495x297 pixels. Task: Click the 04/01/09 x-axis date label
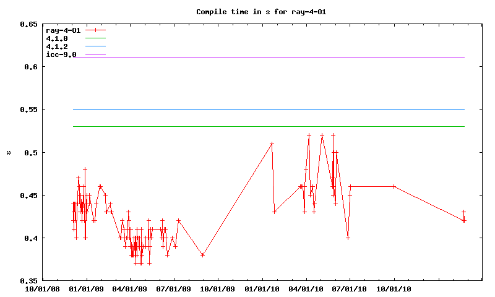[x=130, y=288]
